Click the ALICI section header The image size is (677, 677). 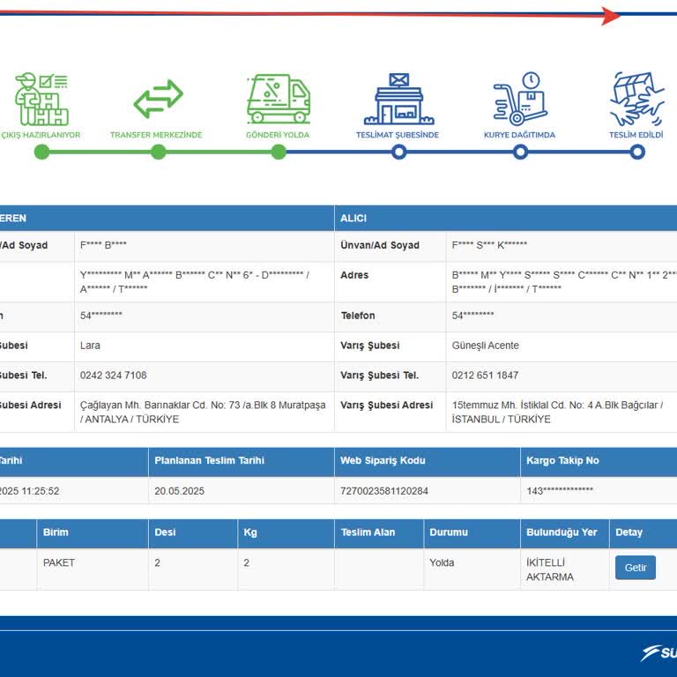[506, 218]
